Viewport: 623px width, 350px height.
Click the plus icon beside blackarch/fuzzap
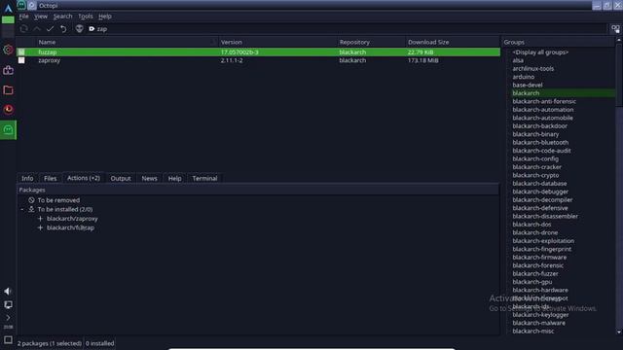point(40,227)
